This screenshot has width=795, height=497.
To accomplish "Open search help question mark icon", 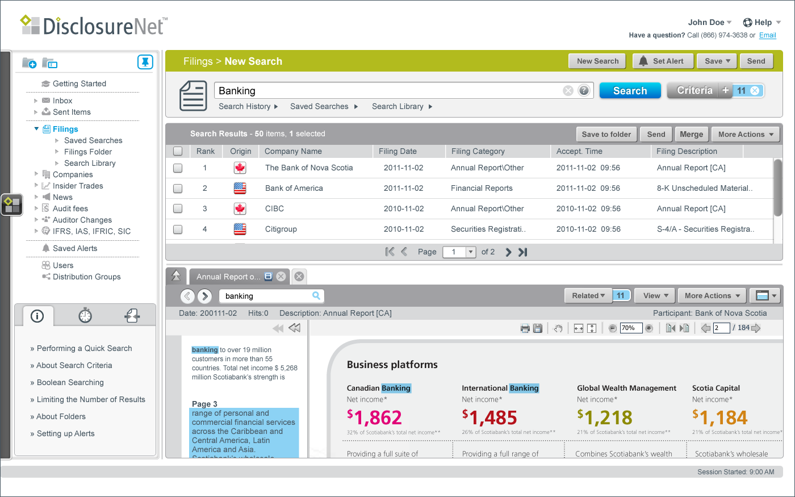I will click(584, 91).
